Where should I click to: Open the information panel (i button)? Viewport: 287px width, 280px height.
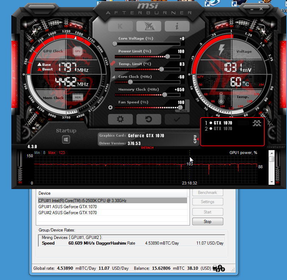coord(177,26)
